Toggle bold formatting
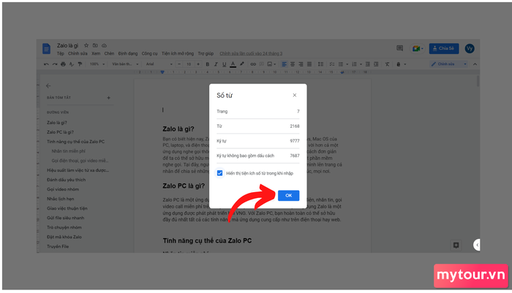The width and height of the screenshot is (512, 293). (x=207, y=64)
